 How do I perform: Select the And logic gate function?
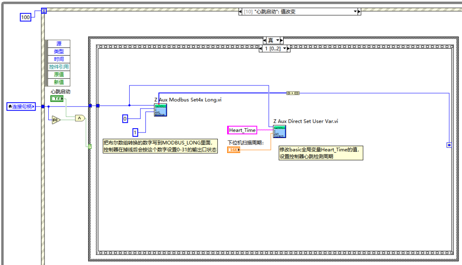coord(80,118)
